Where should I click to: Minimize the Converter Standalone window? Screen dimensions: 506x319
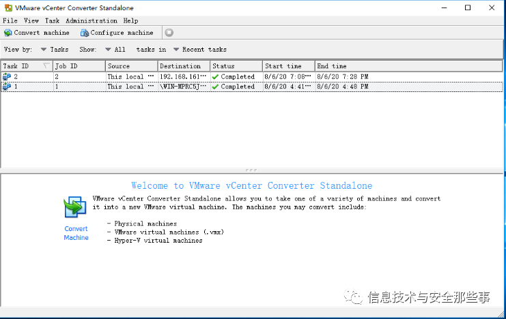(x=445, y=7)
